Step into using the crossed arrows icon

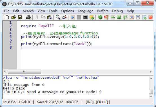(x=119, y=17)
